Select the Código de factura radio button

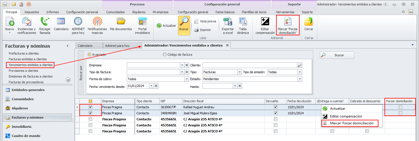[165, 55]
